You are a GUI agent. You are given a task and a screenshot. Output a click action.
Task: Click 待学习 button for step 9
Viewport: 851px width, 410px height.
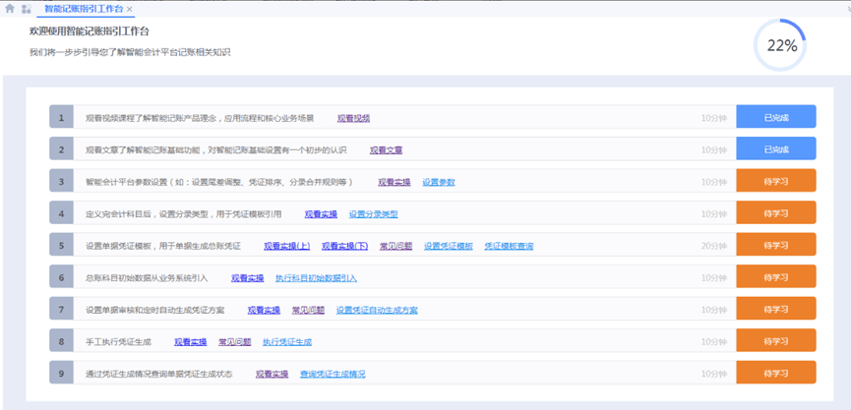[x=776, y=373]
